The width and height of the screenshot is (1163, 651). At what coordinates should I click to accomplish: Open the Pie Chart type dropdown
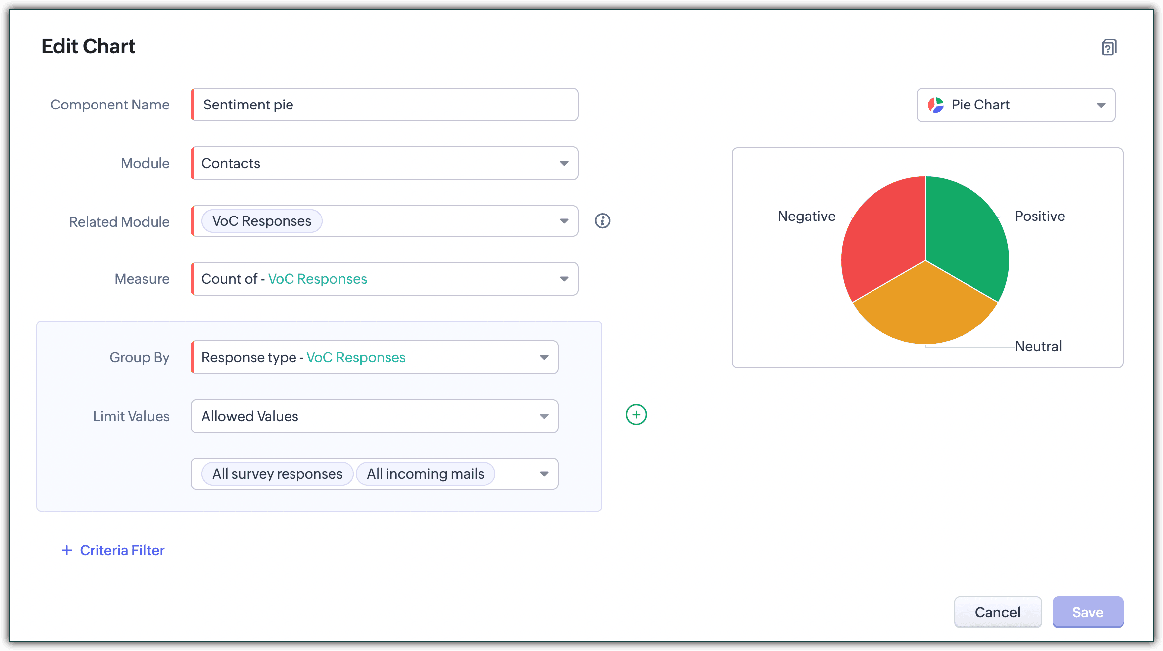pos(1101,105)
